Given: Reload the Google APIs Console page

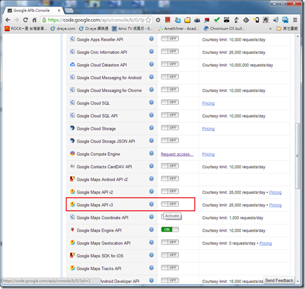Looking at the screenshot, I should pyautogui.click(x=25, y=20).
